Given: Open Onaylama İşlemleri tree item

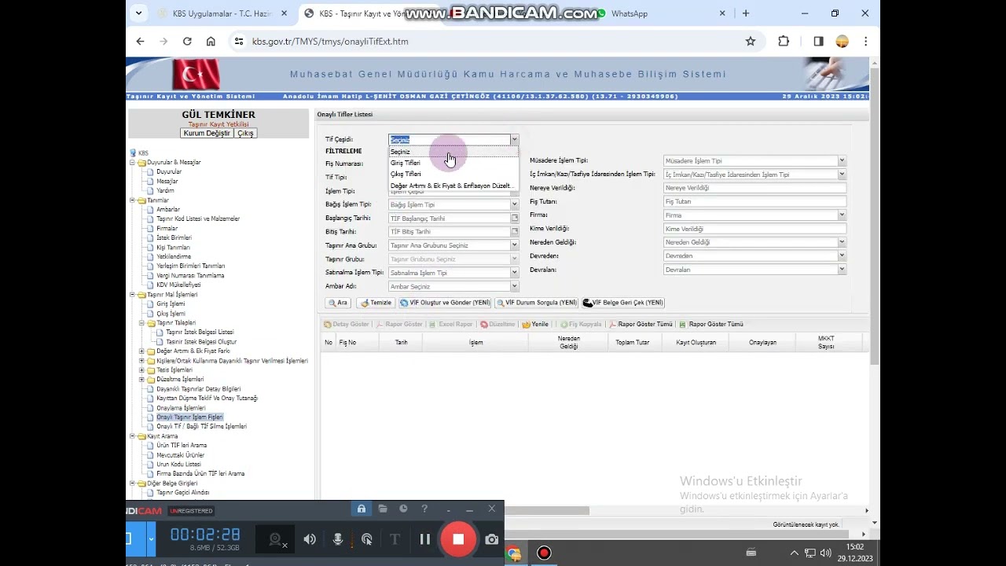Looking at the screenshot, I should pos(181,408).
